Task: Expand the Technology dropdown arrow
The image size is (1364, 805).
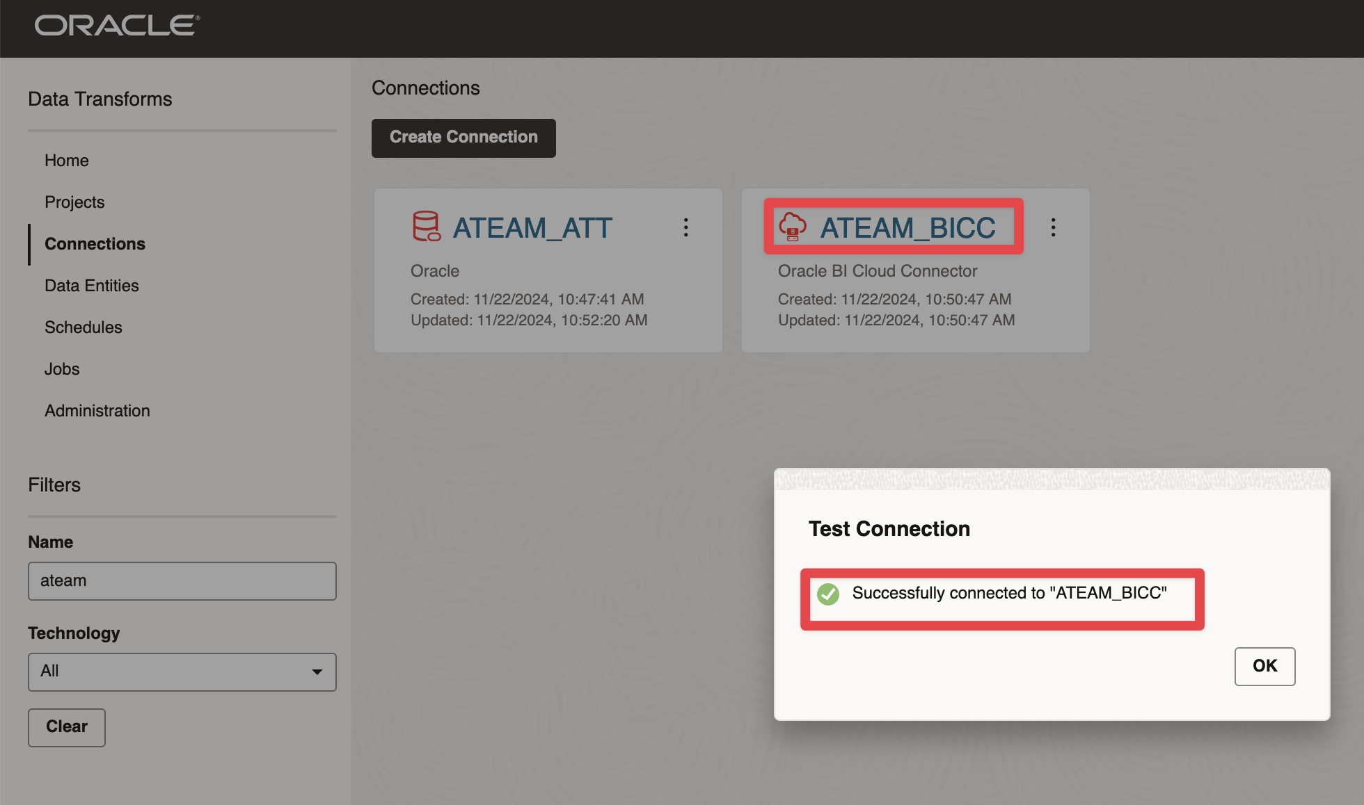Action: (317, 672)
